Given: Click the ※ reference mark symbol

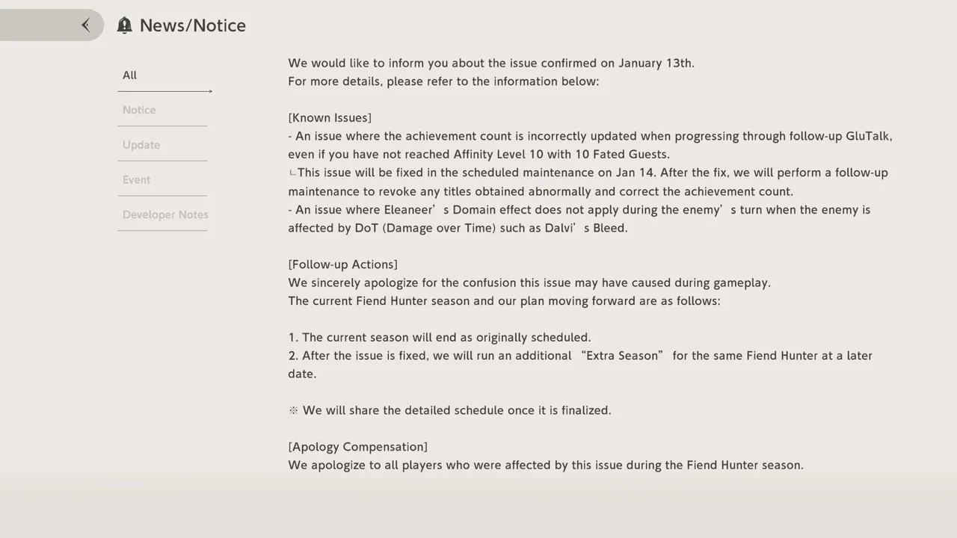Looking at the screenshot, I should (293, 410).
